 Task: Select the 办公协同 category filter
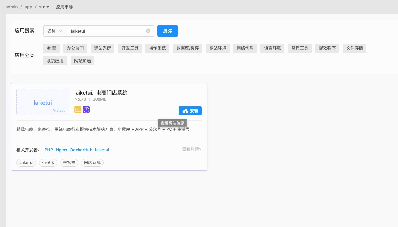pyautogui.click(x=75, y=48)
